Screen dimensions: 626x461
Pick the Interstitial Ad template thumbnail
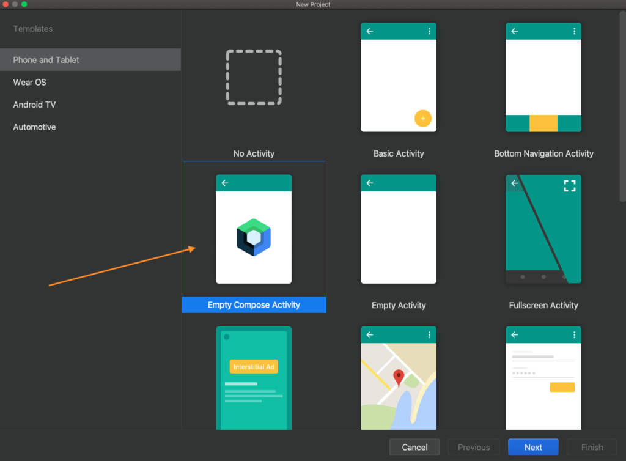tap(254, 378)
